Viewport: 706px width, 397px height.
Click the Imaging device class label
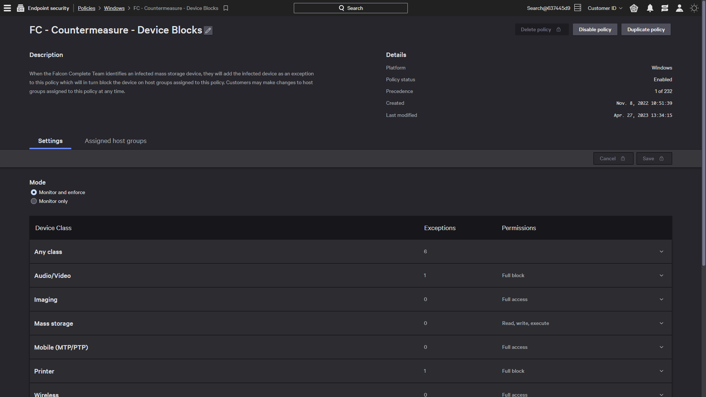[x=46, y=300]
